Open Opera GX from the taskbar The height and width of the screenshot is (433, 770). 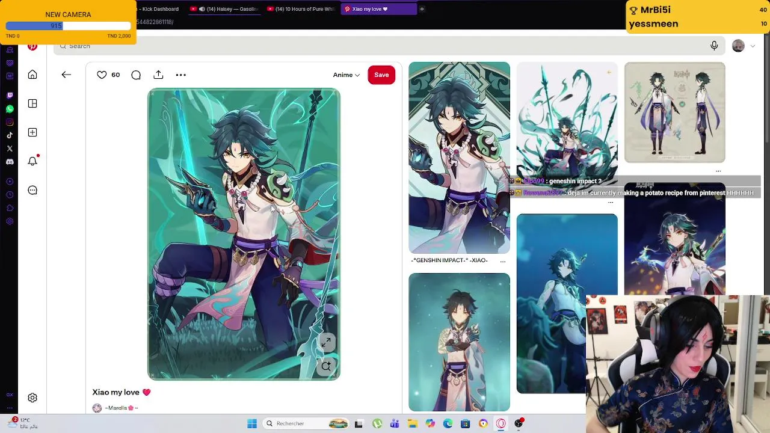click(x=500, y=423)
